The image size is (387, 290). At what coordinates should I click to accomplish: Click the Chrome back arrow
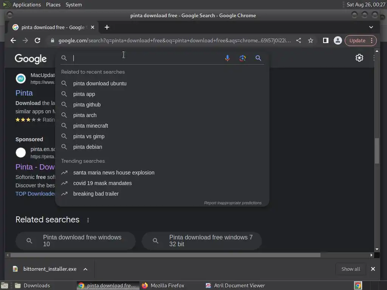tap(13, 40)
